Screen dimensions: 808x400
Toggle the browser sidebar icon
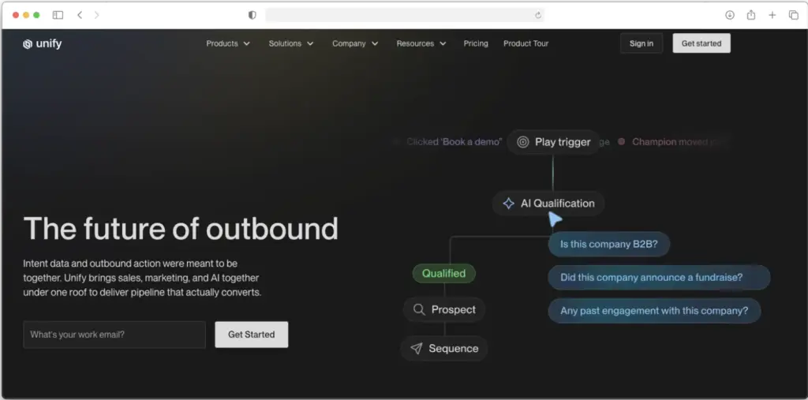58,15
